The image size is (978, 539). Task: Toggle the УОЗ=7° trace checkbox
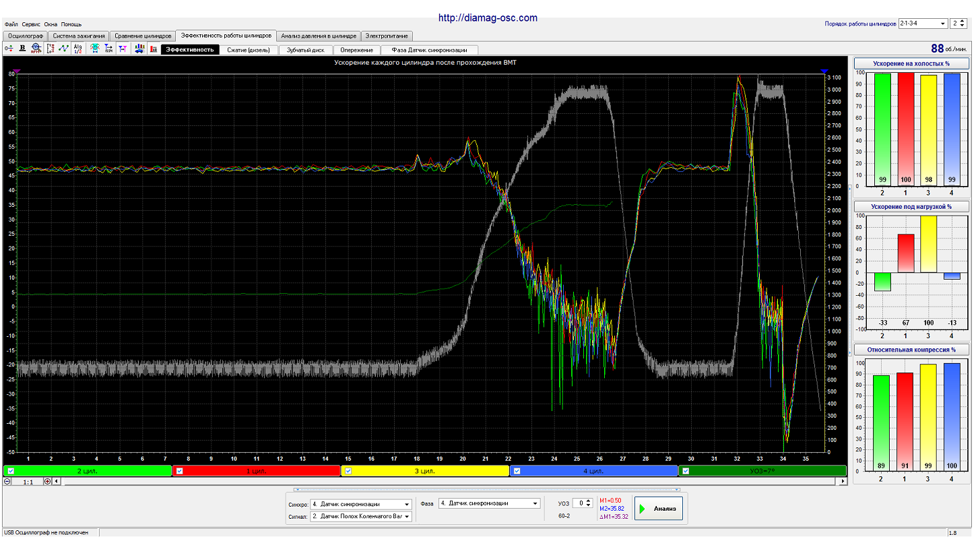(686, 471)
